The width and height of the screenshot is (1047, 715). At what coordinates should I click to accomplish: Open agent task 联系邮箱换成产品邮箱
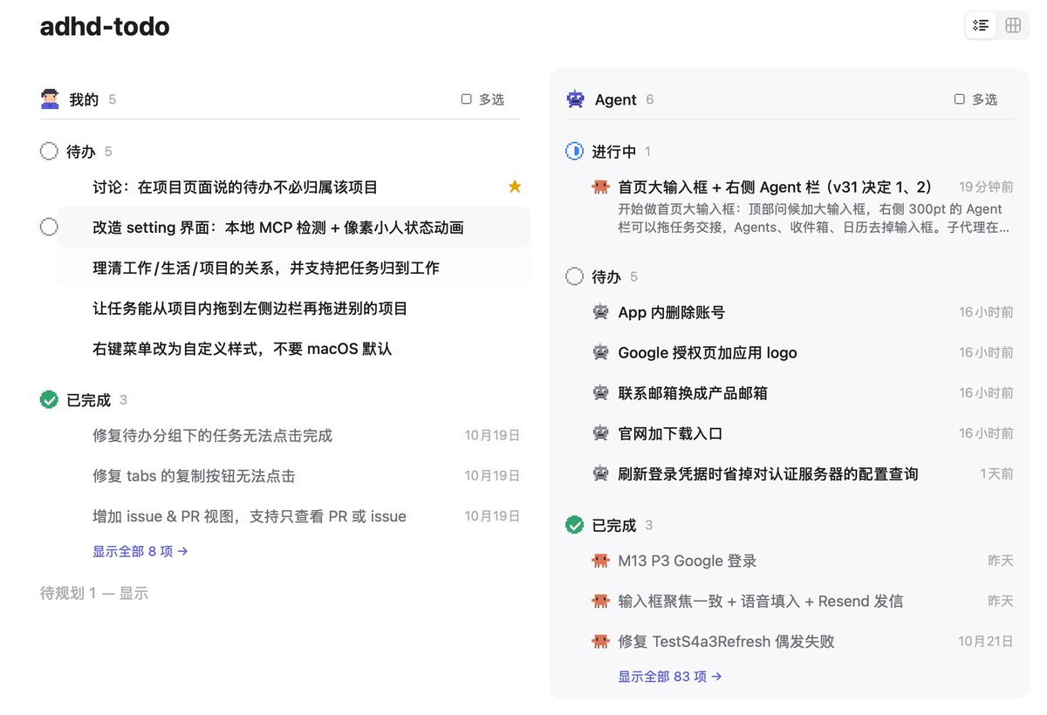[693, 392]
